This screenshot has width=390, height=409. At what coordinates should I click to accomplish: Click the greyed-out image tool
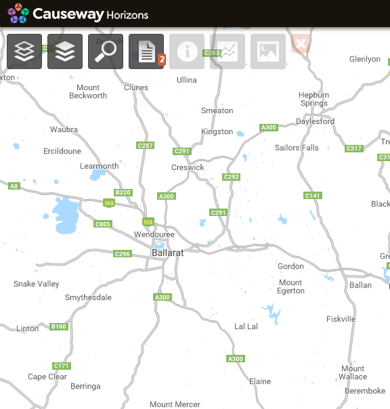tap(268, 51)
